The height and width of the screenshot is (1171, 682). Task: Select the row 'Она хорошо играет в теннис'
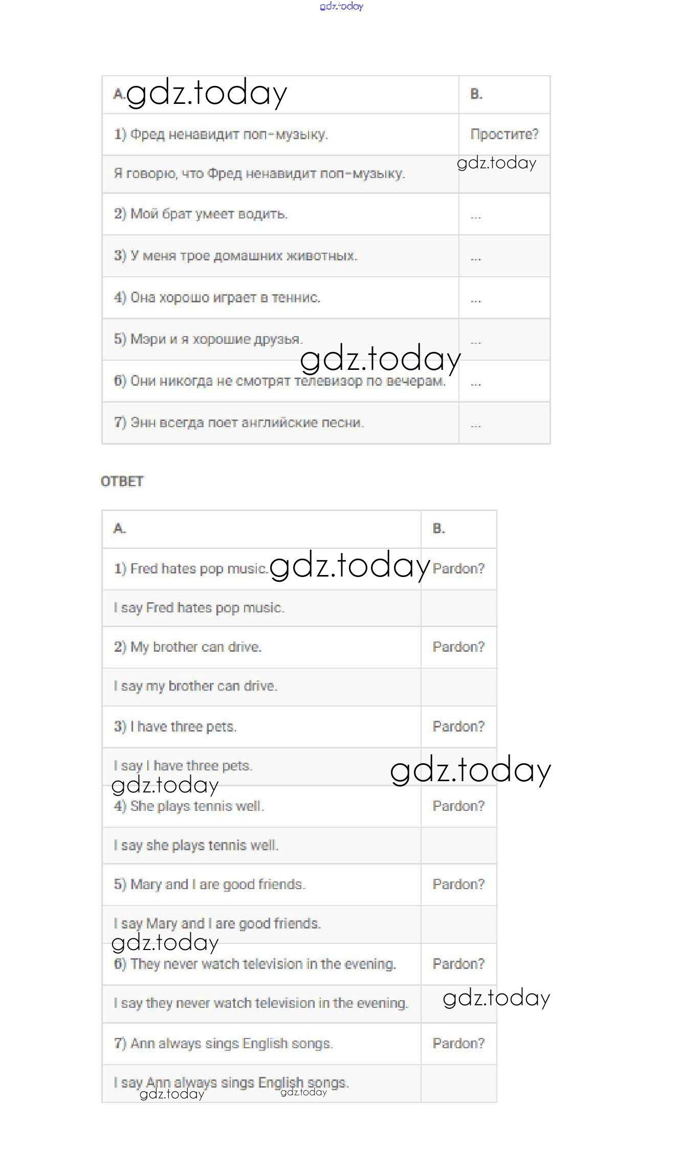point(217,298)
